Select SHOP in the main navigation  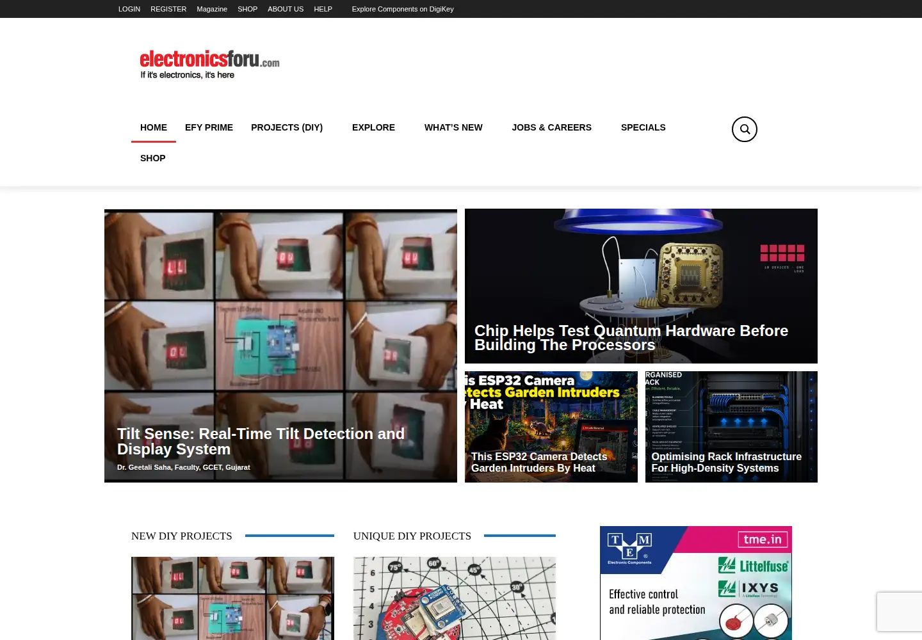[152, 158]
